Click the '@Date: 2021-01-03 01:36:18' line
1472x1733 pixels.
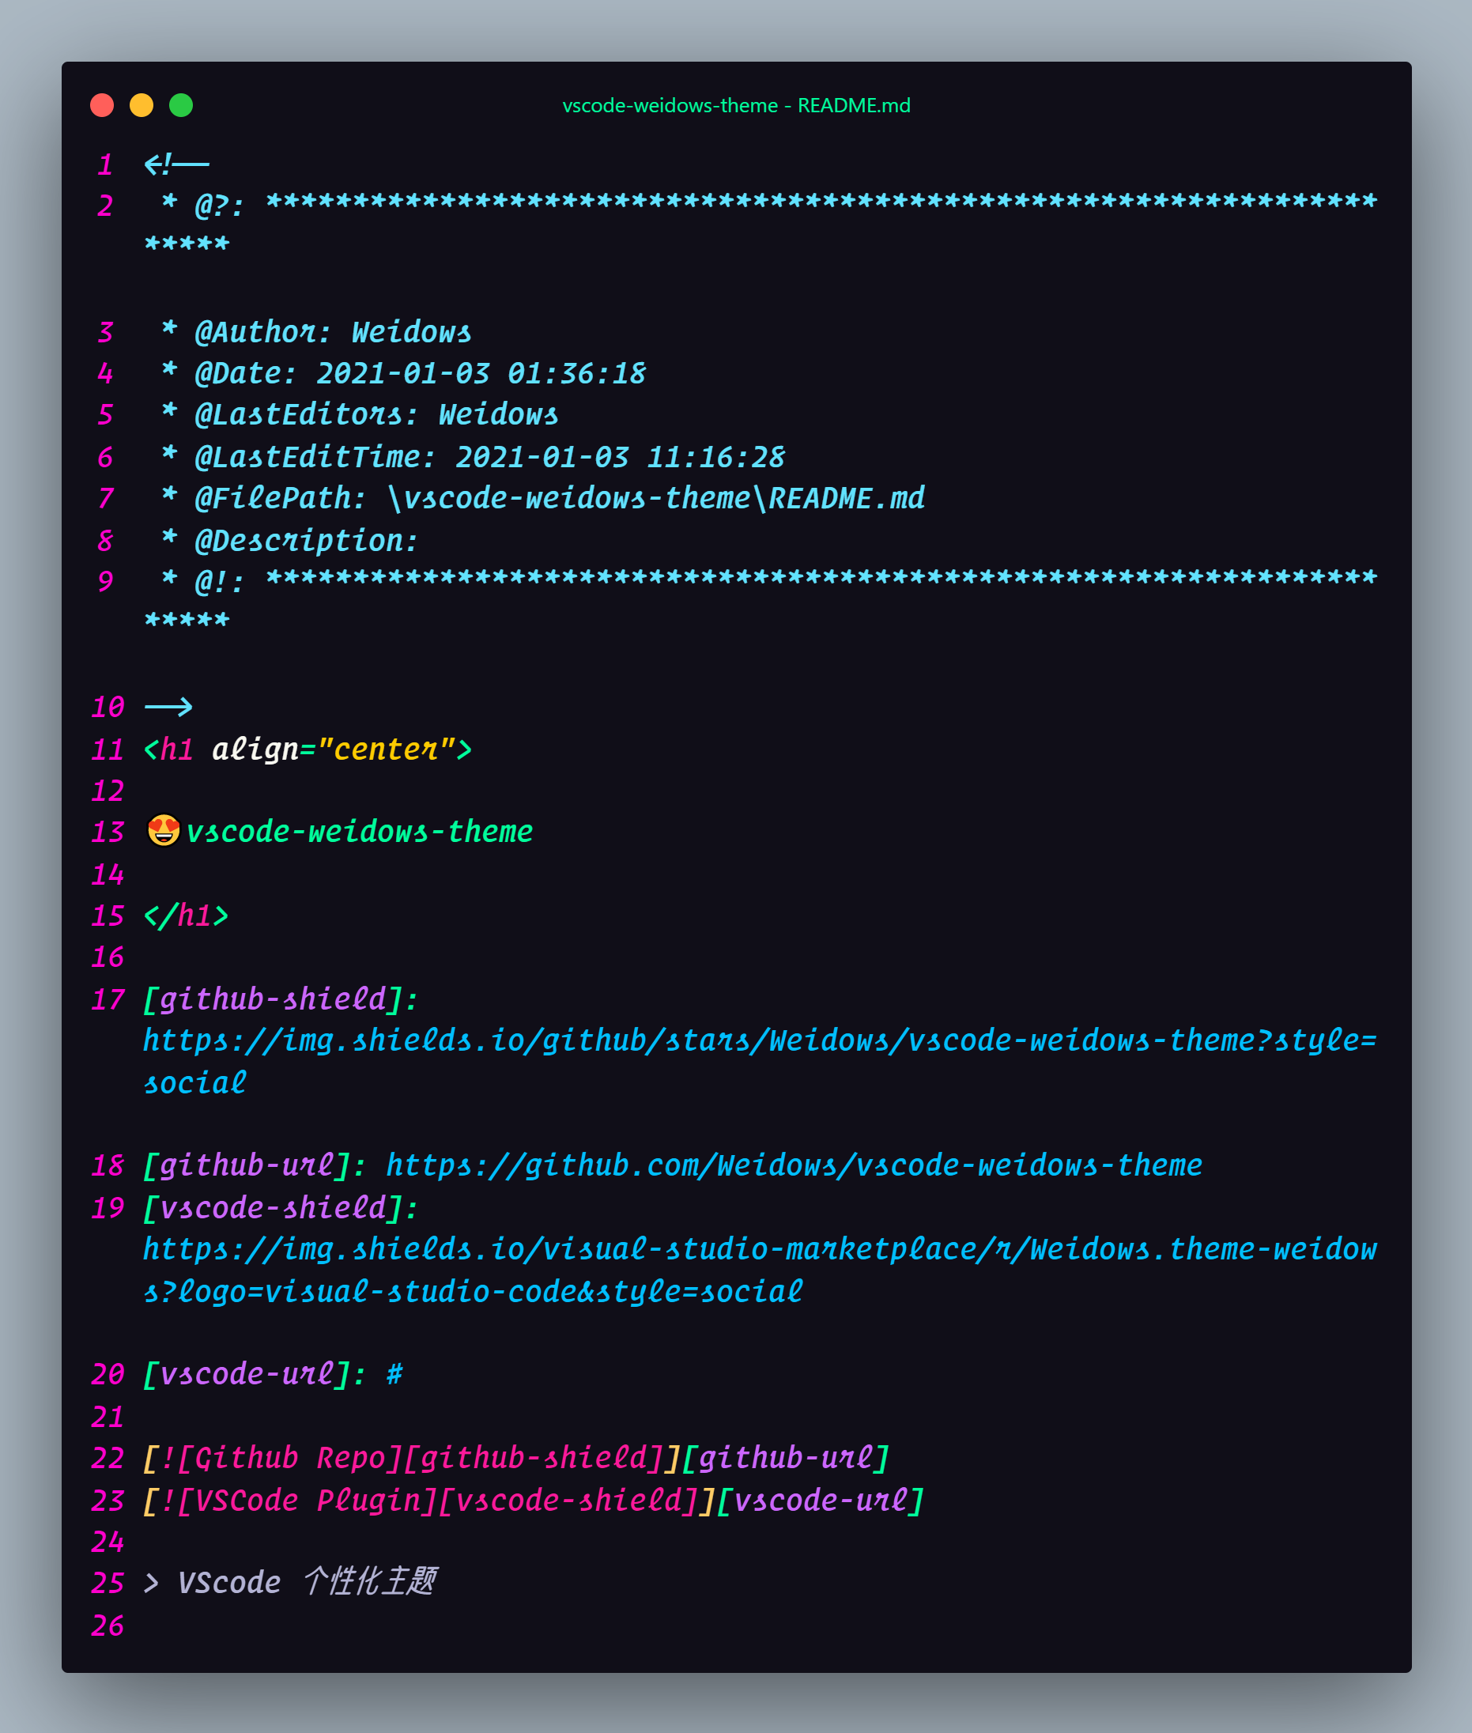(x=420, y=373)
